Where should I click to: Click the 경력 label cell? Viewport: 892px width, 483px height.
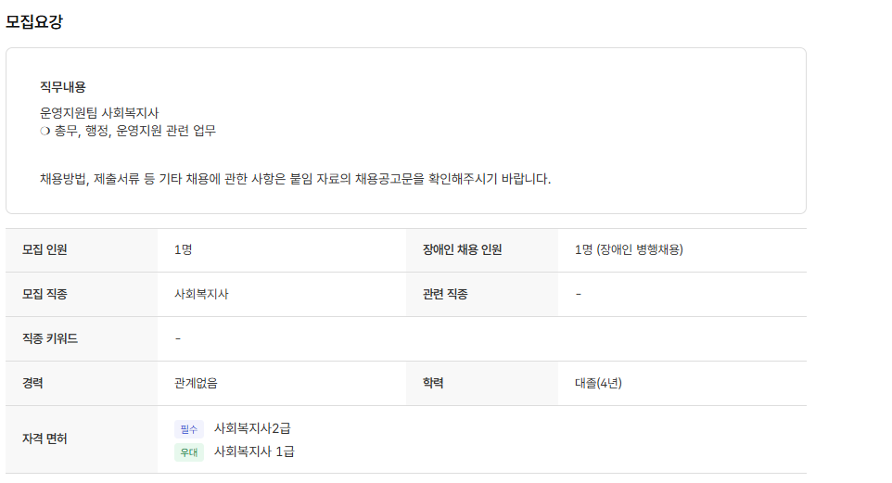click(x=33, y=383)
